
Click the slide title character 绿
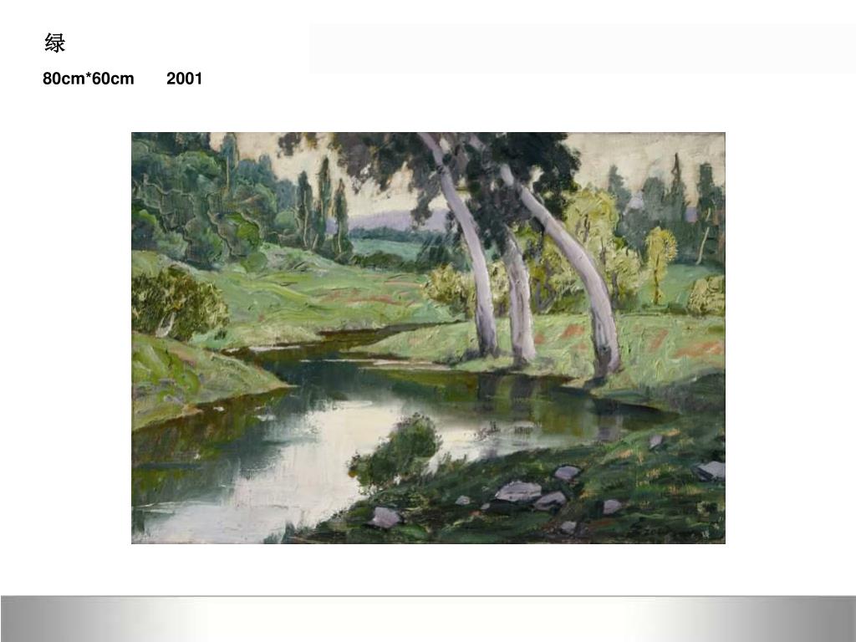pos(54,43)
